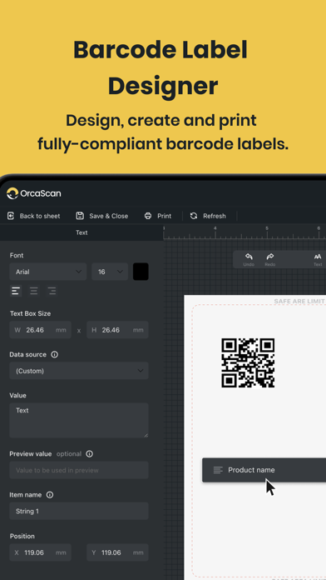Click the Item name String 1 field
Viewport: 326px width, 580px height.
[79, 511]
